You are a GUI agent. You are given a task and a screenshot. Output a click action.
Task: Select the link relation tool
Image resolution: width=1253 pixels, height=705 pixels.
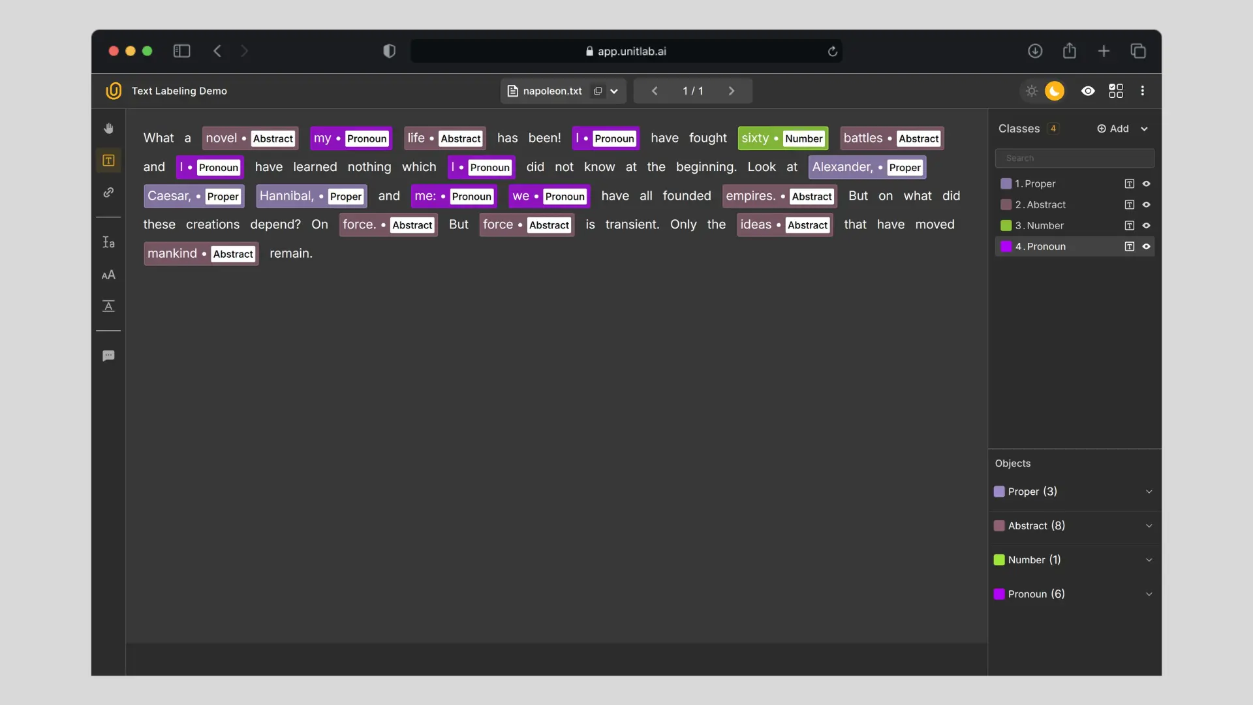coord(108,193)
